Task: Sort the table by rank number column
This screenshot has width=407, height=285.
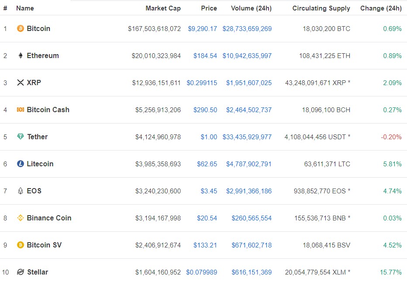Action: tap(5, 8)
